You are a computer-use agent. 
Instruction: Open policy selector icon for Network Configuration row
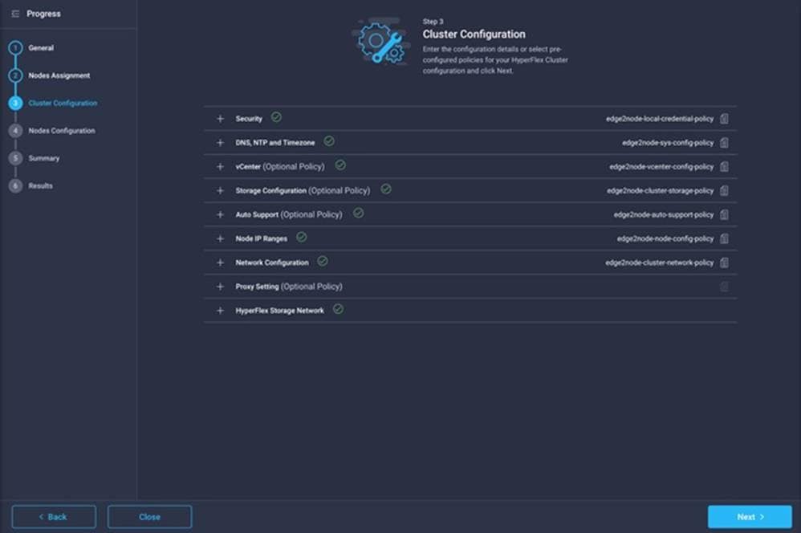point(724,262)
